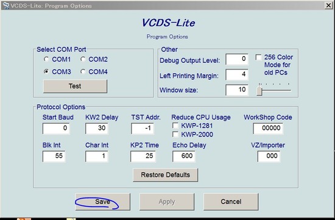
Task: Click the Protocol Options group label
Action: tap(61, 107)
